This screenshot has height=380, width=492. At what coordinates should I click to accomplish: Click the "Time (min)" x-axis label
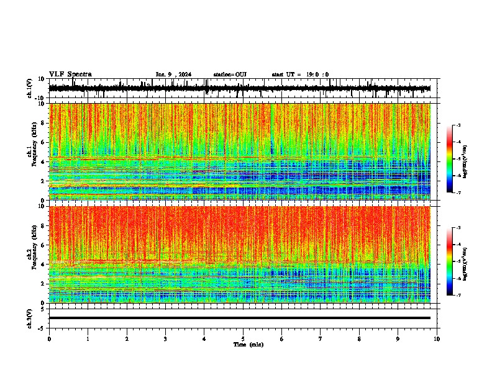248,345
